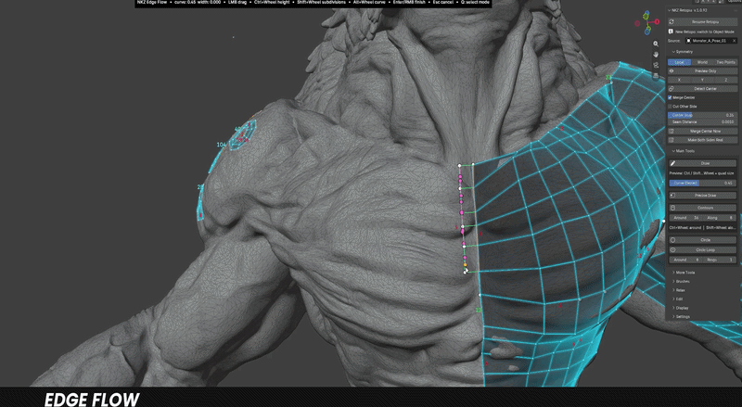Clear the Monster_A_Pose_01 source with the X
742x407 pixels.
(x=734, y=41)
